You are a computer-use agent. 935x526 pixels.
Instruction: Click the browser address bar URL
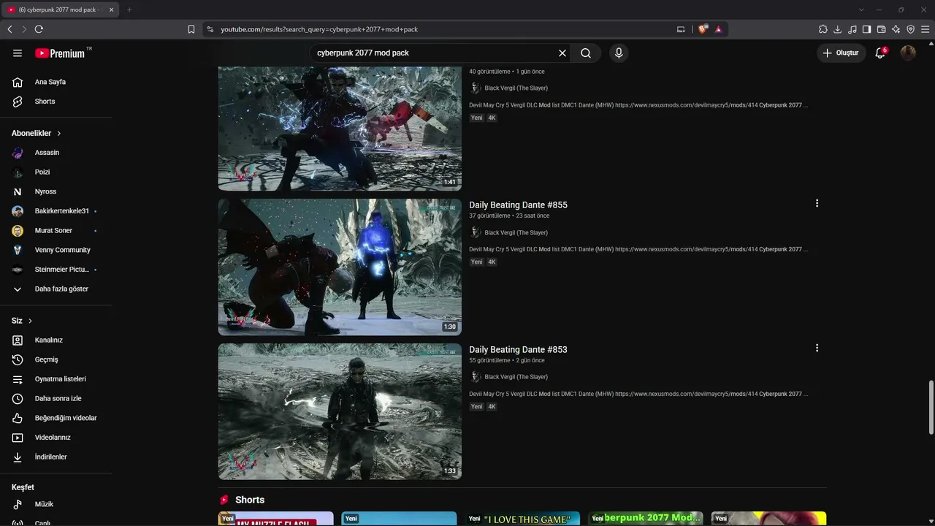pyautogui.click(x=319, y=29)
